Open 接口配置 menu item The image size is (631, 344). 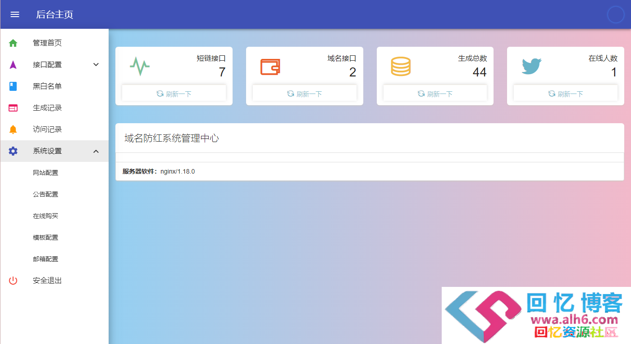click(54, 65)
